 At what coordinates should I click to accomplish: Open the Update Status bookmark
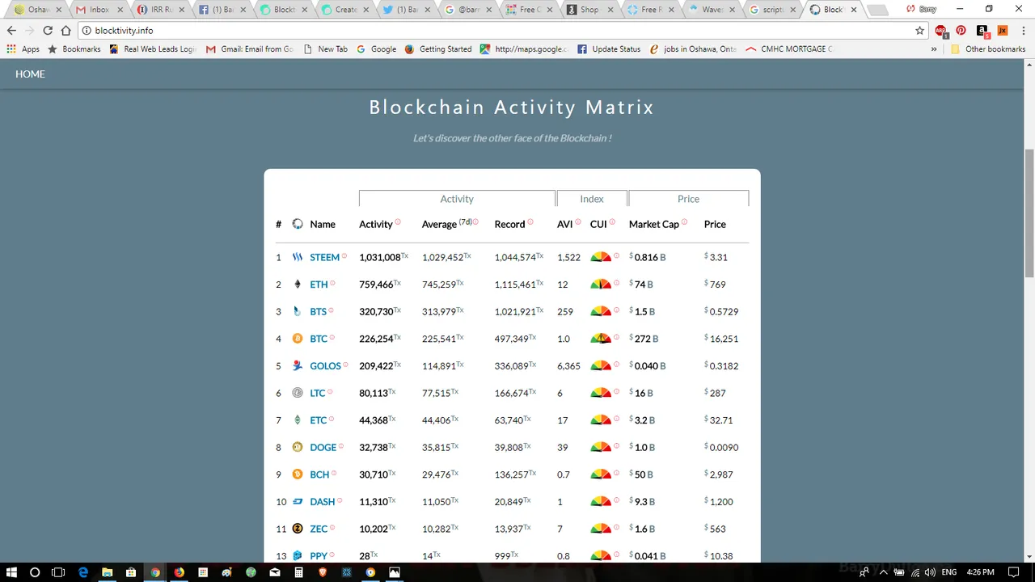click(x=608, y=48)
